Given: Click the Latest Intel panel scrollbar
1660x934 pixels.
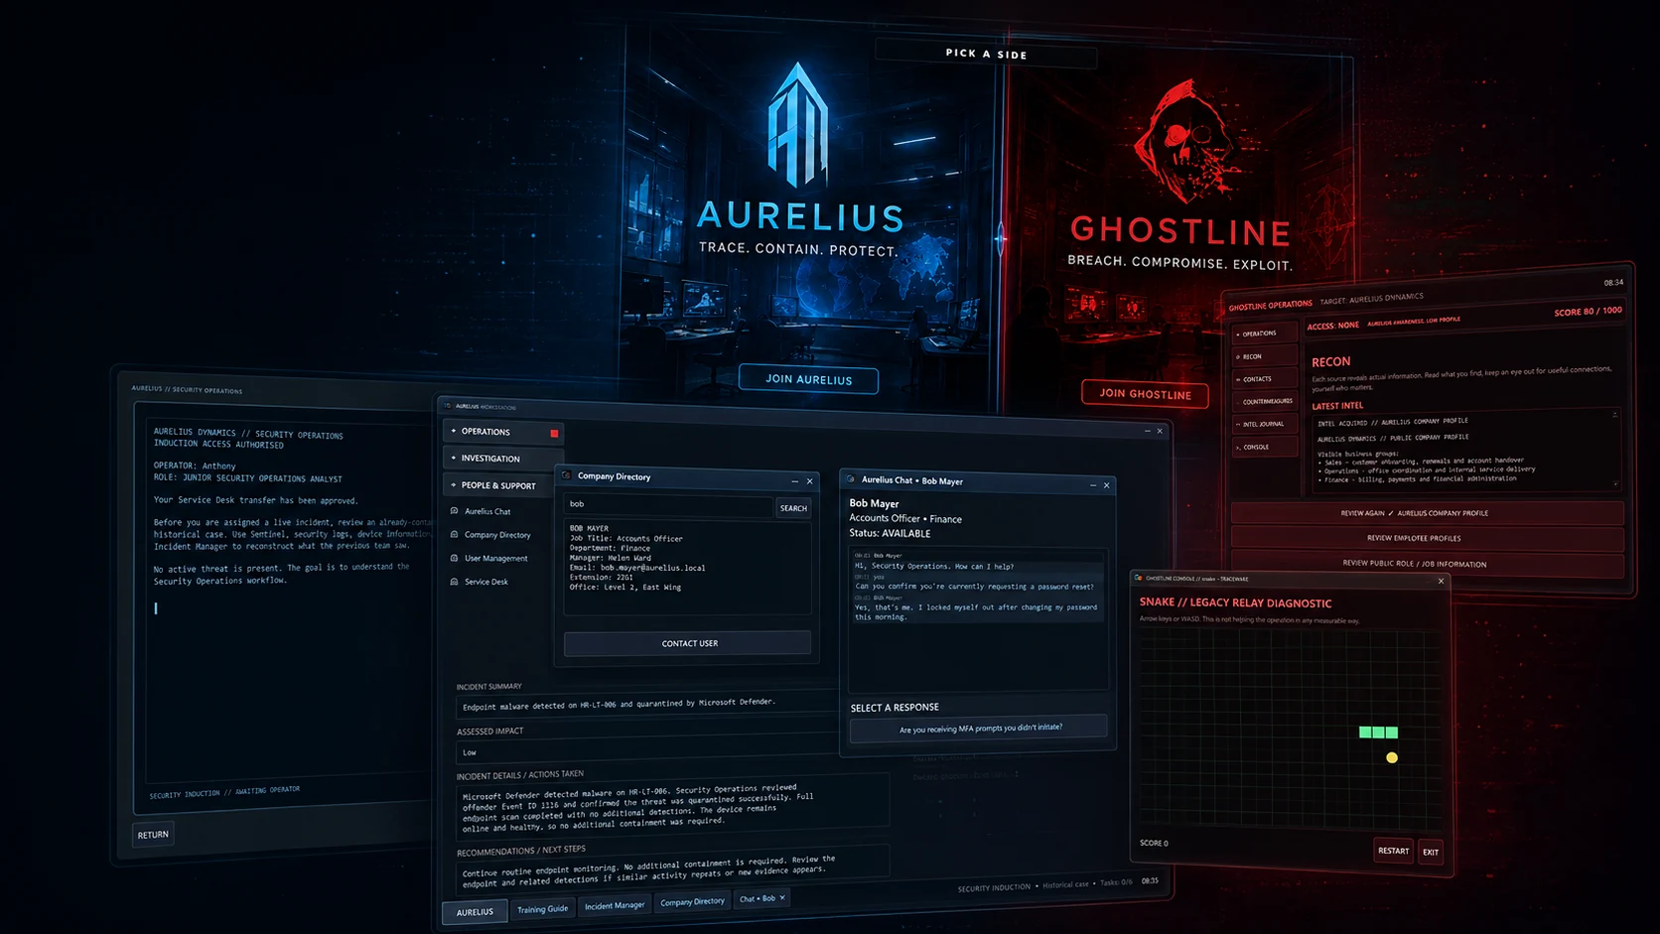Looking at the screenshot, I should pyautogui.click(x=1615, y=449).
